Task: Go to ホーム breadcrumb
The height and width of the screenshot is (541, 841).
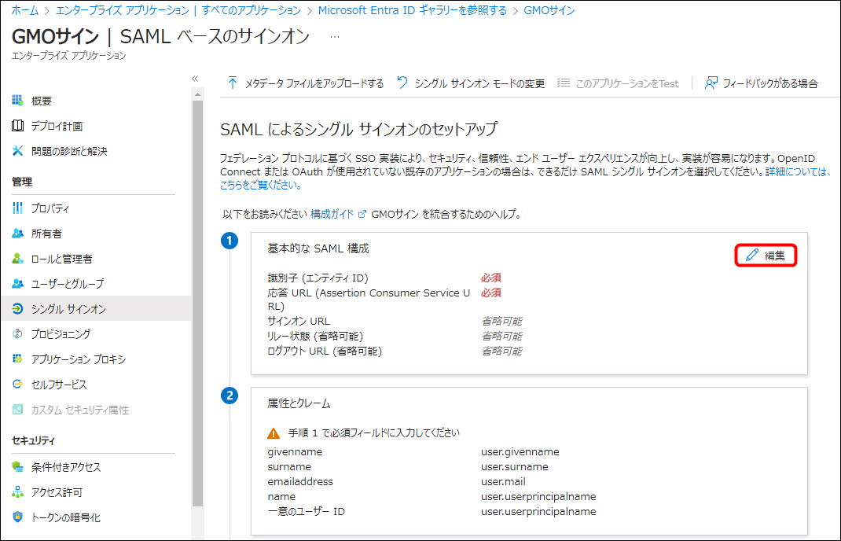Action: coord(25,10)
